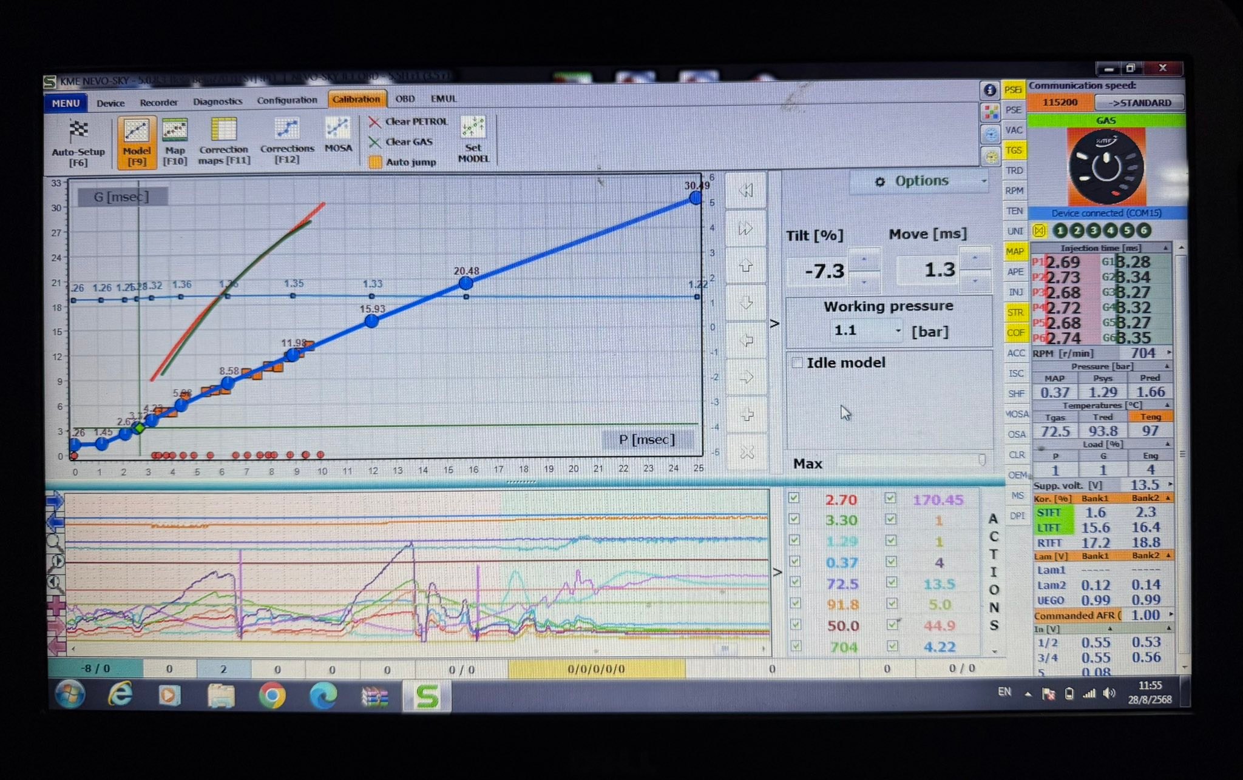Viewport: 1243px width, 780px height.
Task: Clear GAS points
Action: click(401, 142)
